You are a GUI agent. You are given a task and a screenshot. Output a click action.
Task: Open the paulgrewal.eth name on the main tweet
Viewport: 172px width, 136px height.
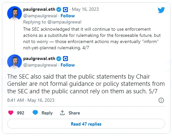(x=39, y=58)
